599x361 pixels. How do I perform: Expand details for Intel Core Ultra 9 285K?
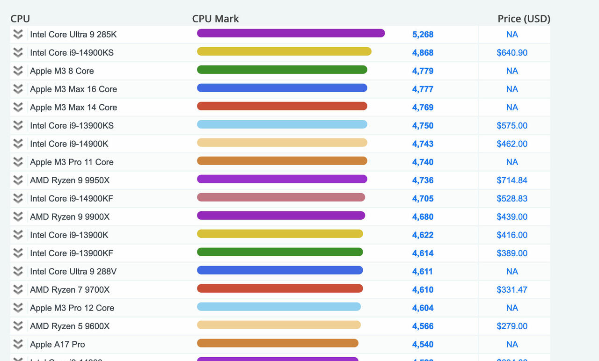click(18, 35)
